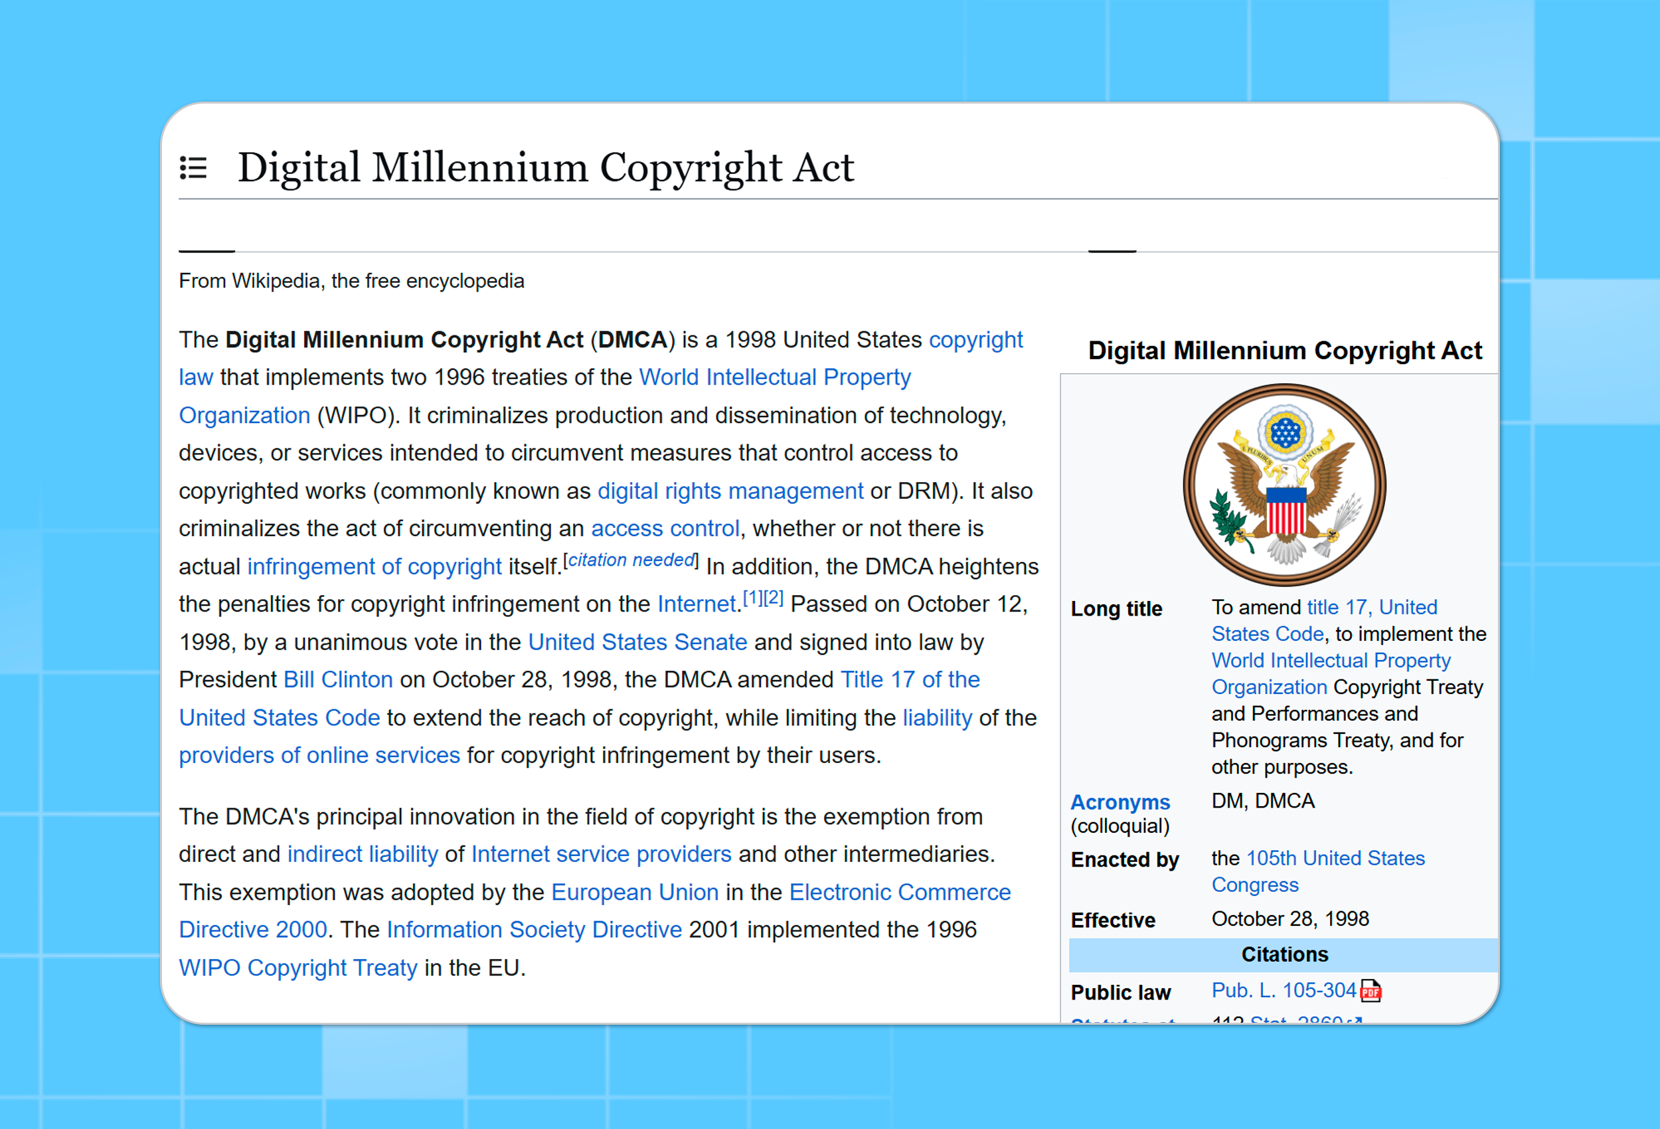
Task: Open the citation needed superscript link
Action: click(x=631, y=561)
